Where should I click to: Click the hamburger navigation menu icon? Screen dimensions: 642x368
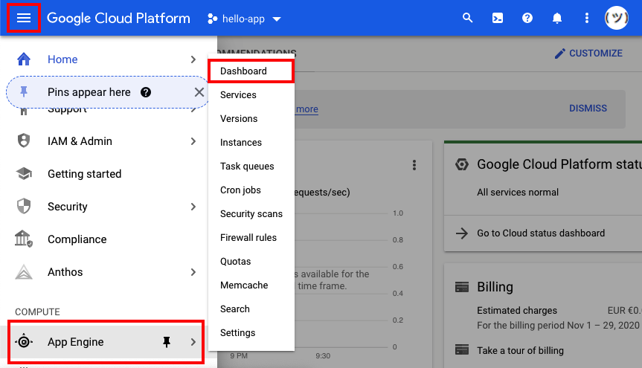[24, 18]
